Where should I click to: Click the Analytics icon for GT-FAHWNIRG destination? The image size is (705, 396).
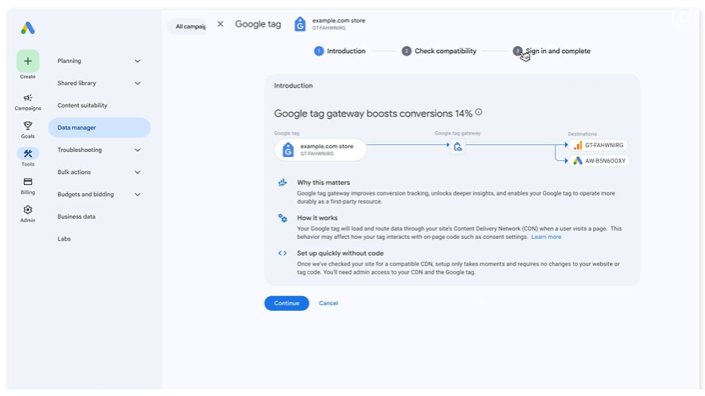tap(578, 145)
